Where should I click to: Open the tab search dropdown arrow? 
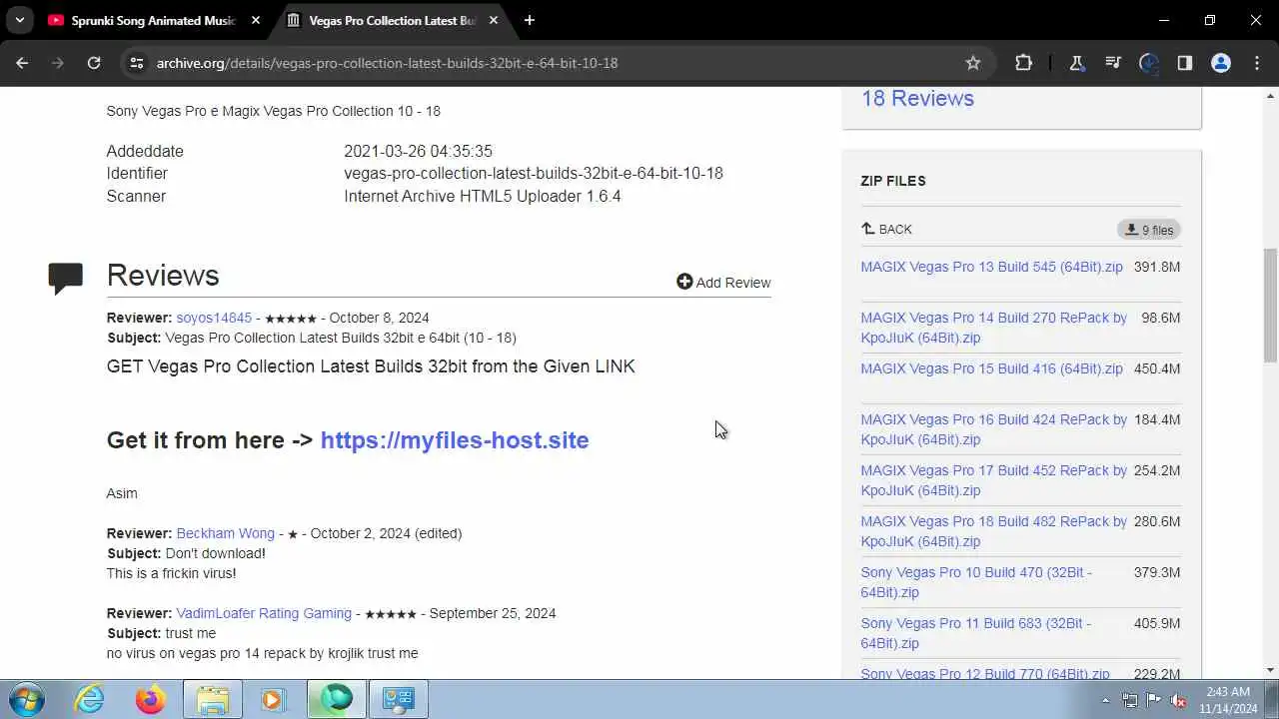[19, 20]
